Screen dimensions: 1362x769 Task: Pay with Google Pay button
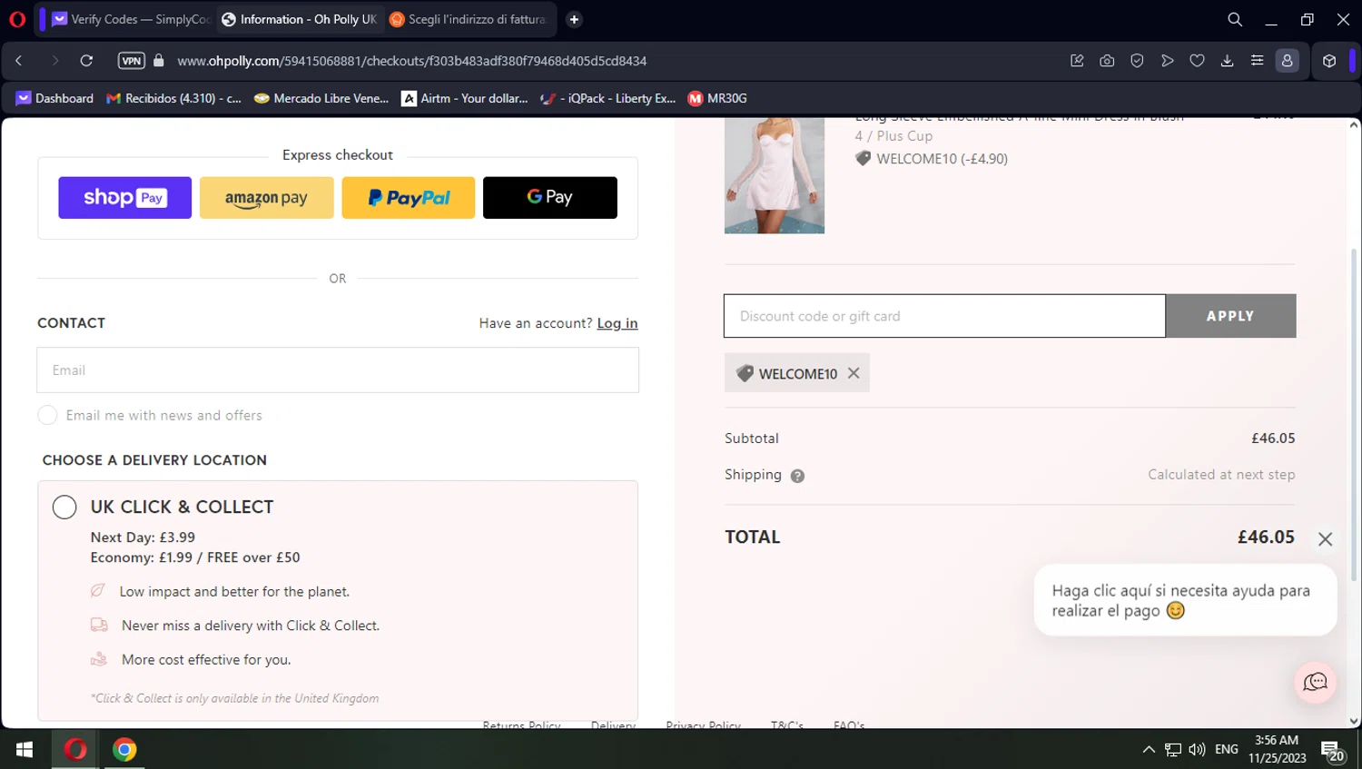(x=550, y=198)
